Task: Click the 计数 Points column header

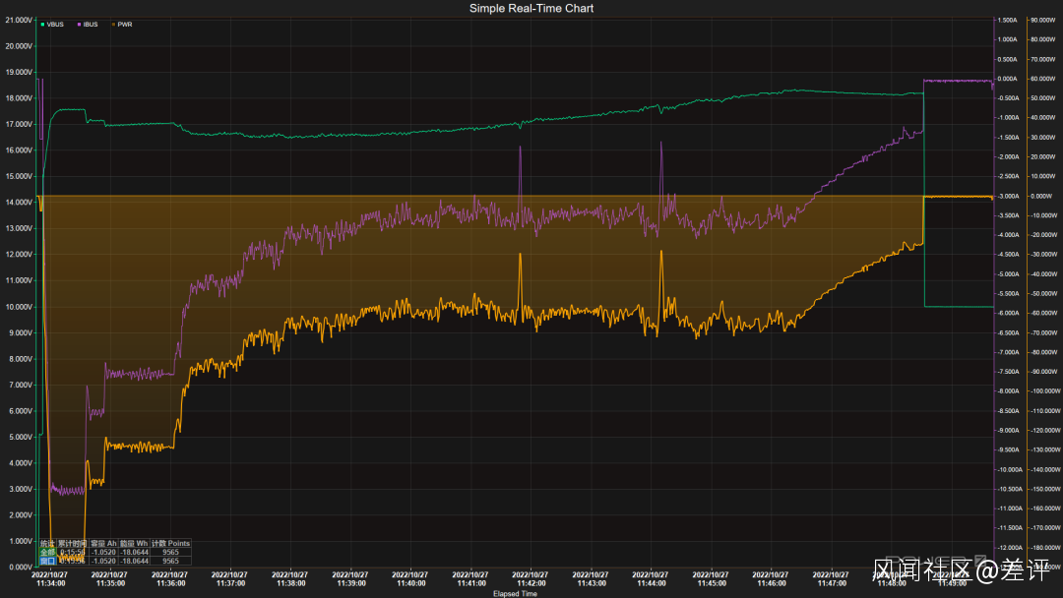Action: point(171,544)
